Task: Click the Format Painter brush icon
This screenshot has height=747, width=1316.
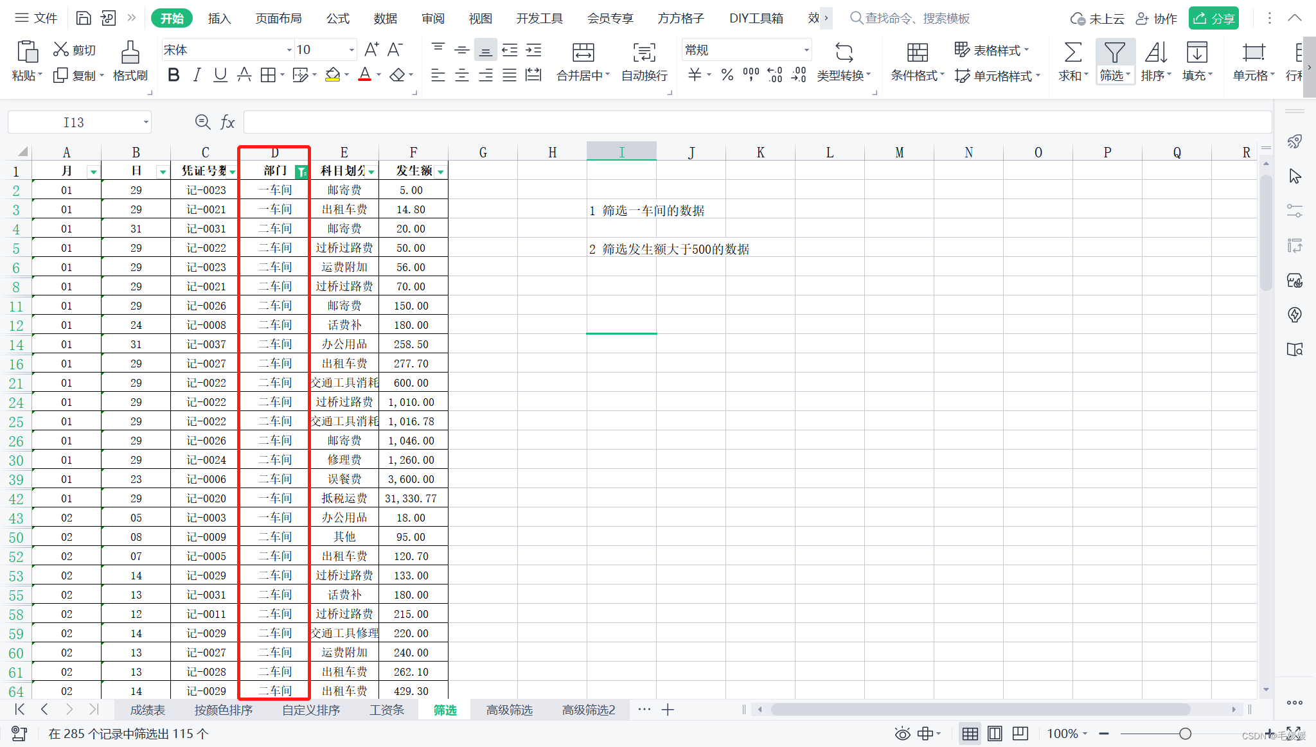Action: tap(130, 53)
